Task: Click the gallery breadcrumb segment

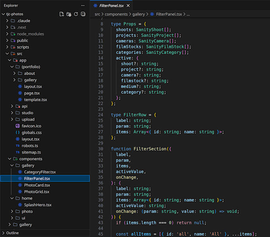Action: coord(139,14)
